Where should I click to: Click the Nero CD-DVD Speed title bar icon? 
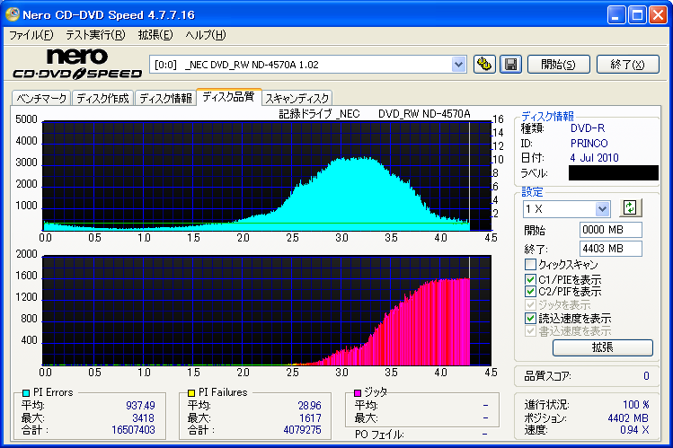point(12,14)
